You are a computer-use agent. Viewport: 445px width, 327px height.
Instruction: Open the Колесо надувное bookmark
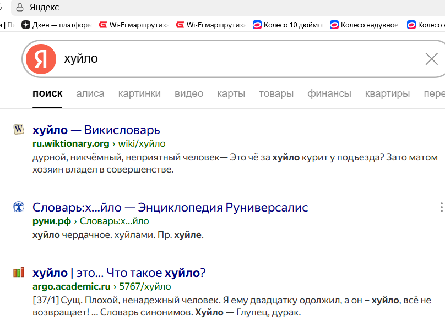(364, 25)
